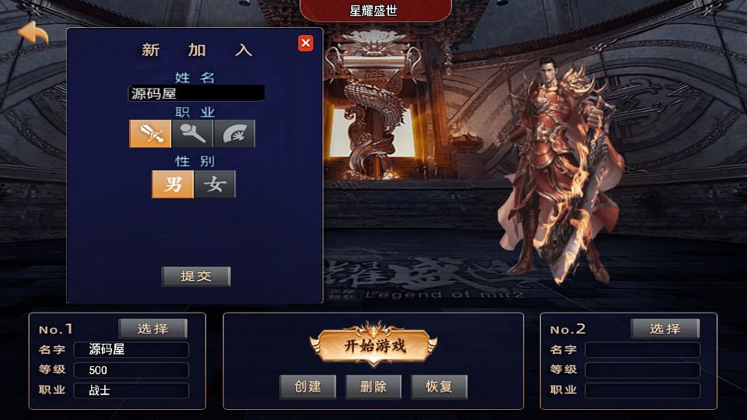Choose the mage staff class icon

tap(192, 133)
